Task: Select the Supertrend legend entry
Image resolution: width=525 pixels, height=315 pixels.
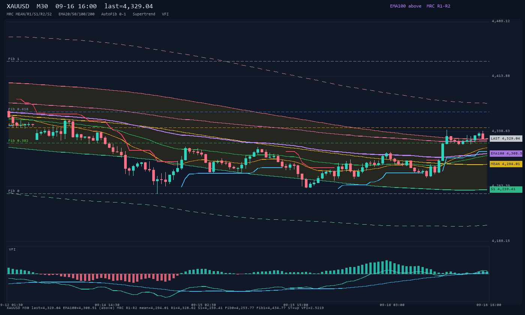Action: coord(144,14)
